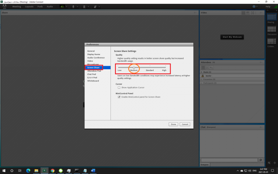278x174 pixels.
Task: Open the speaker options dropdown arrow
Action: pos(67,7)
